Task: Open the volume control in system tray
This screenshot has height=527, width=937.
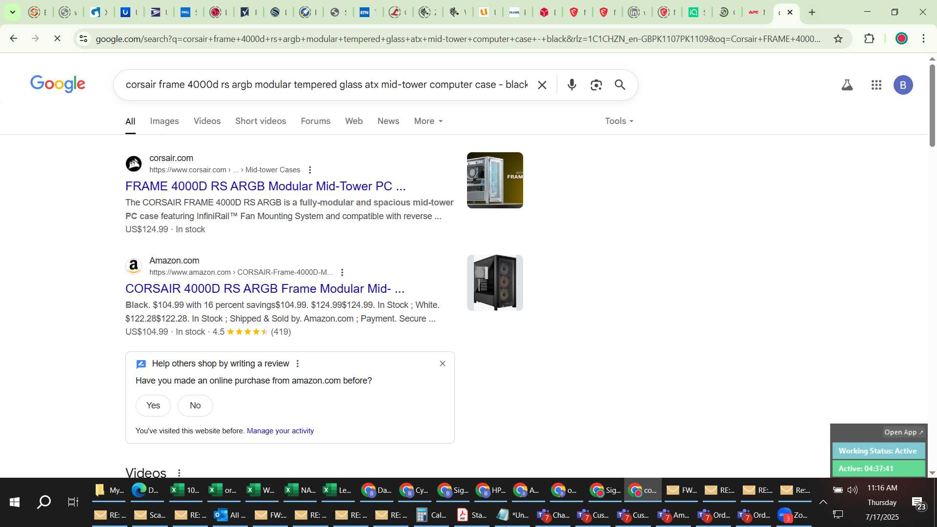Action: point(853,490)
